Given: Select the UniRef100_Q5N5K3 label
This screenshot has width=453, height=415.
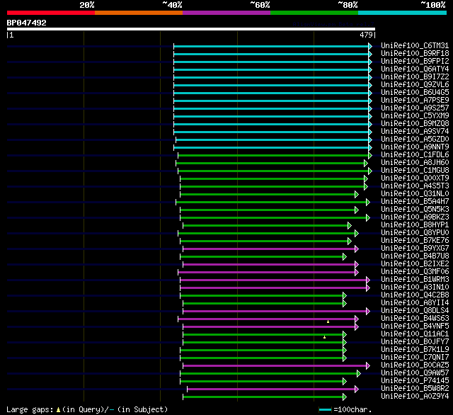Looking at the screenshot, I should 415,210.
